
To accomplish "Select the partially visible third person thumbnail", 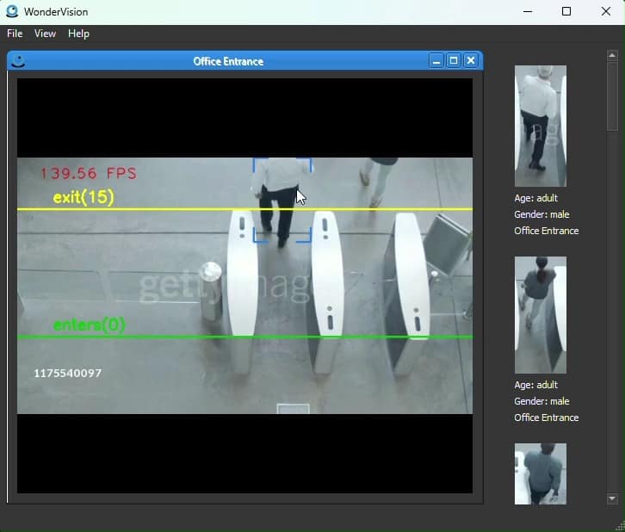I will [x=540, y=473].
